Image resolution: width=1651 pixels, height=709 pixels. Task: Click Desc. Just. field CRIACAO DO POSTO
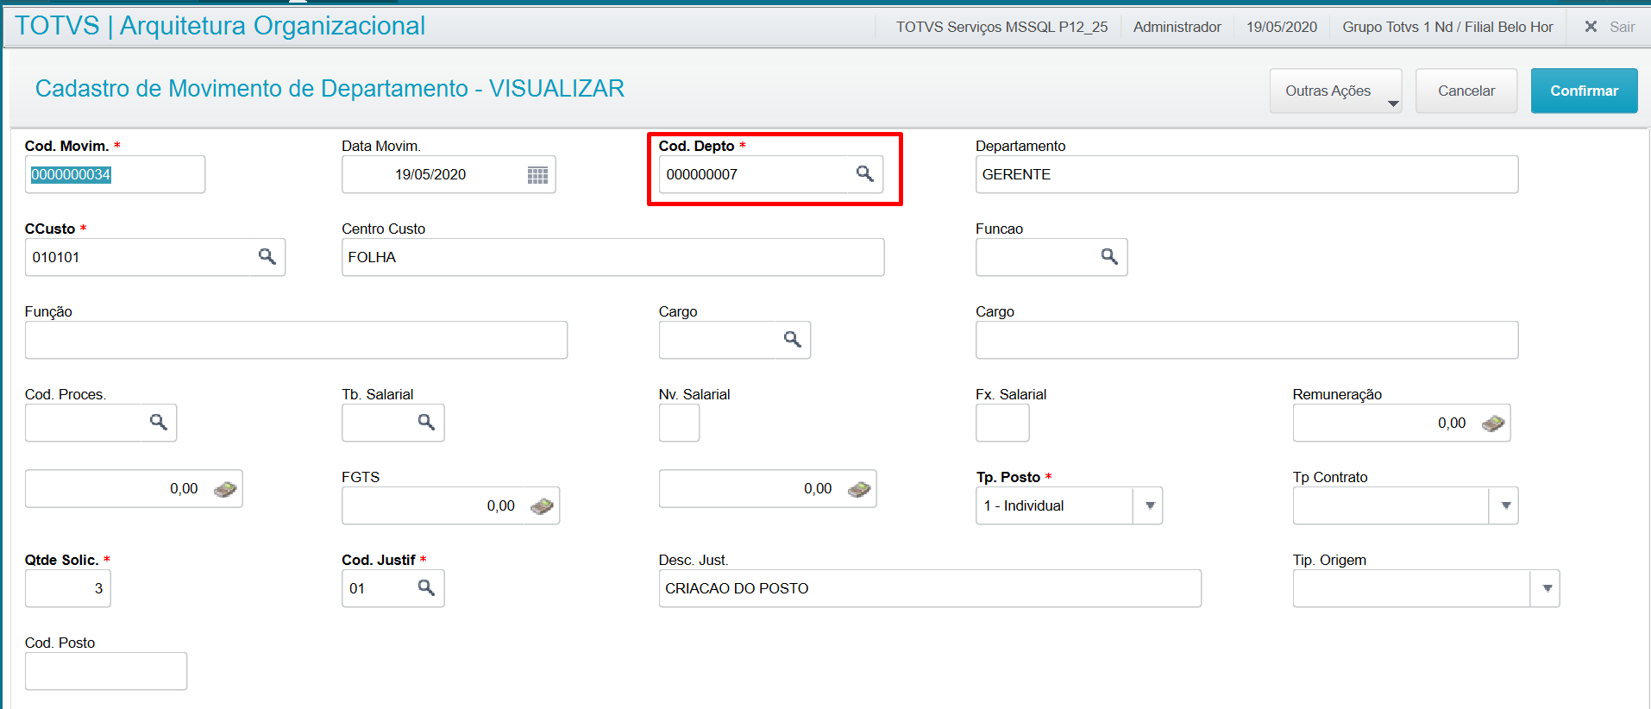(x=930, y=588)
